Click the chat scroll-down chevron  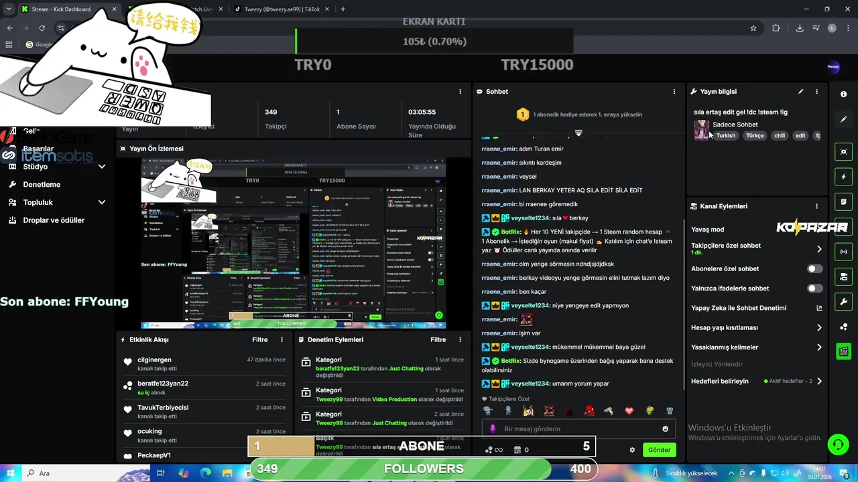tap(578, 133)
